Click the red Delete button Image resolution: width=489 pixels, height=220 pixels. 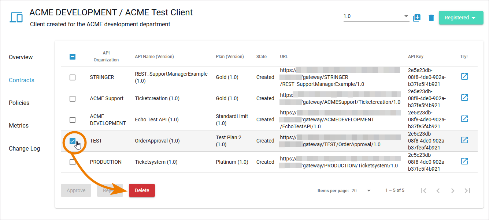tap(142, 190)
